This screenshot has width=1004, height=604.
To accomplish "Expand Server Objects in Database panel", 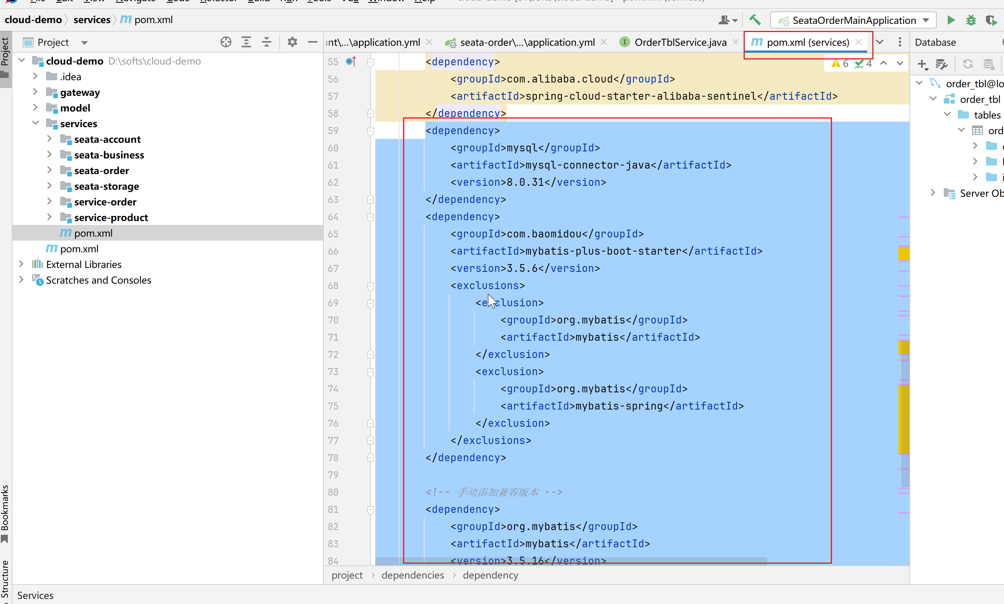I will (x=933, y=192).
